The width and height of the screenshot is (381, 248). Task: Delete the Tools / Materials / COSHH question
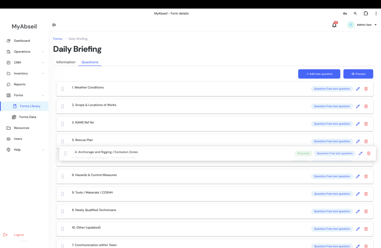pos(366,194)
